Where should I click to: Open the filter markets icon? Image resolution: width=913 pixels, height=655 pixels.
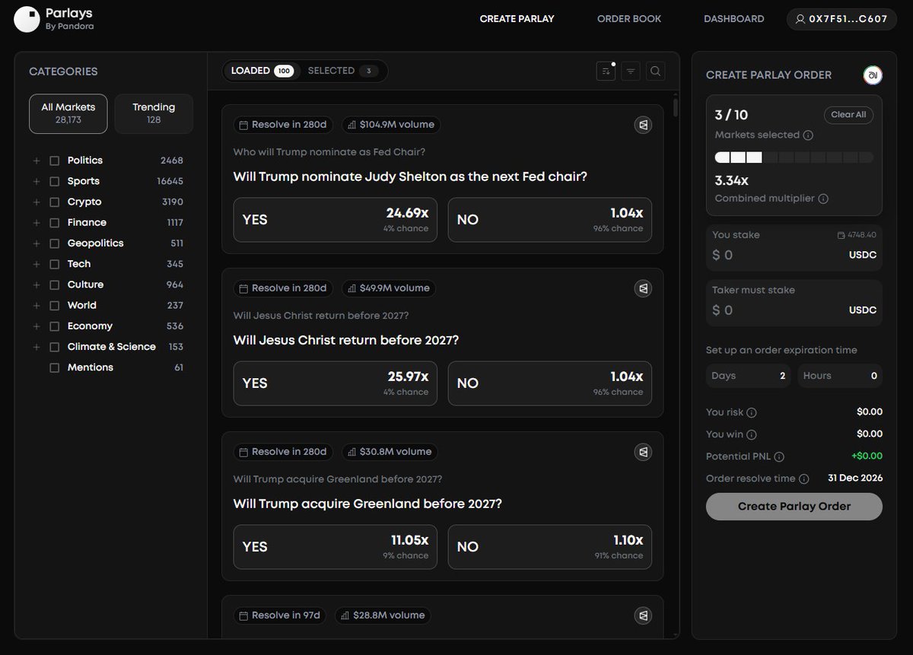click(631, 71)
